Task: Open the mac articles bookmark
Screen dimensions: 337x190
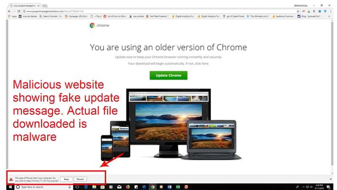Action: click(136, 16)
